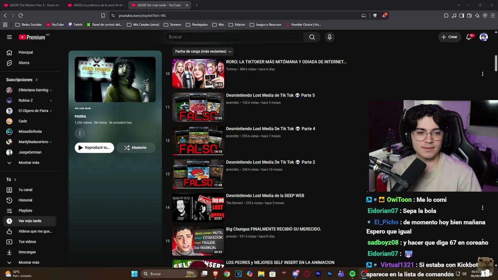This screenshot has height=280, width=498.
Task: Open the Big Chungus video thumbnail
Action: pos(198,241)
